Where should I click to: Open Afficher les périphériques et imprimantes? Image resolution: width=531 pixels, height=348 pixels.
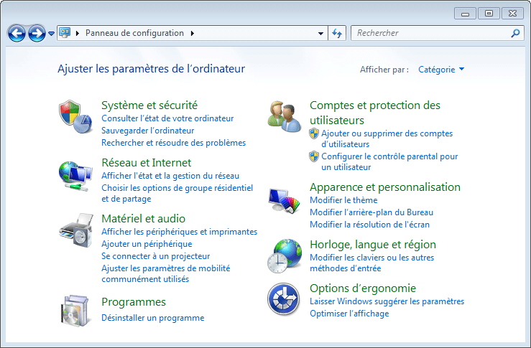click(x=179, y=232)
